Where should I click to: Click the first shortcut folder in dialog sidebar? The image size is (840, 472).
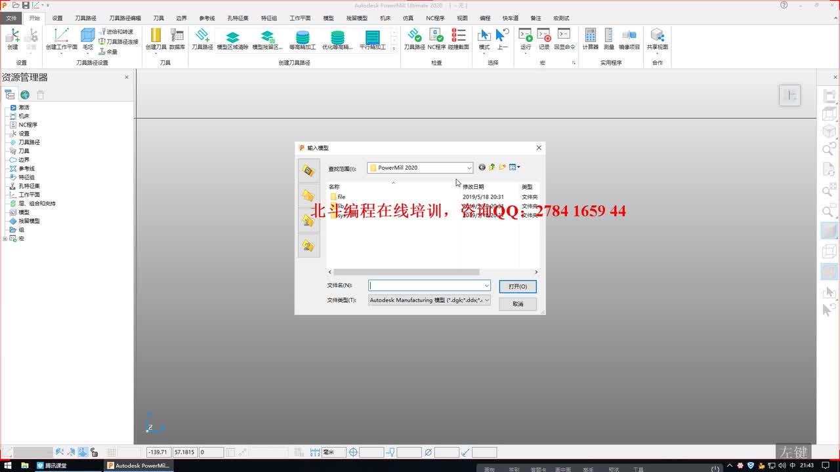pyautogui.click(x=308, y=170)
